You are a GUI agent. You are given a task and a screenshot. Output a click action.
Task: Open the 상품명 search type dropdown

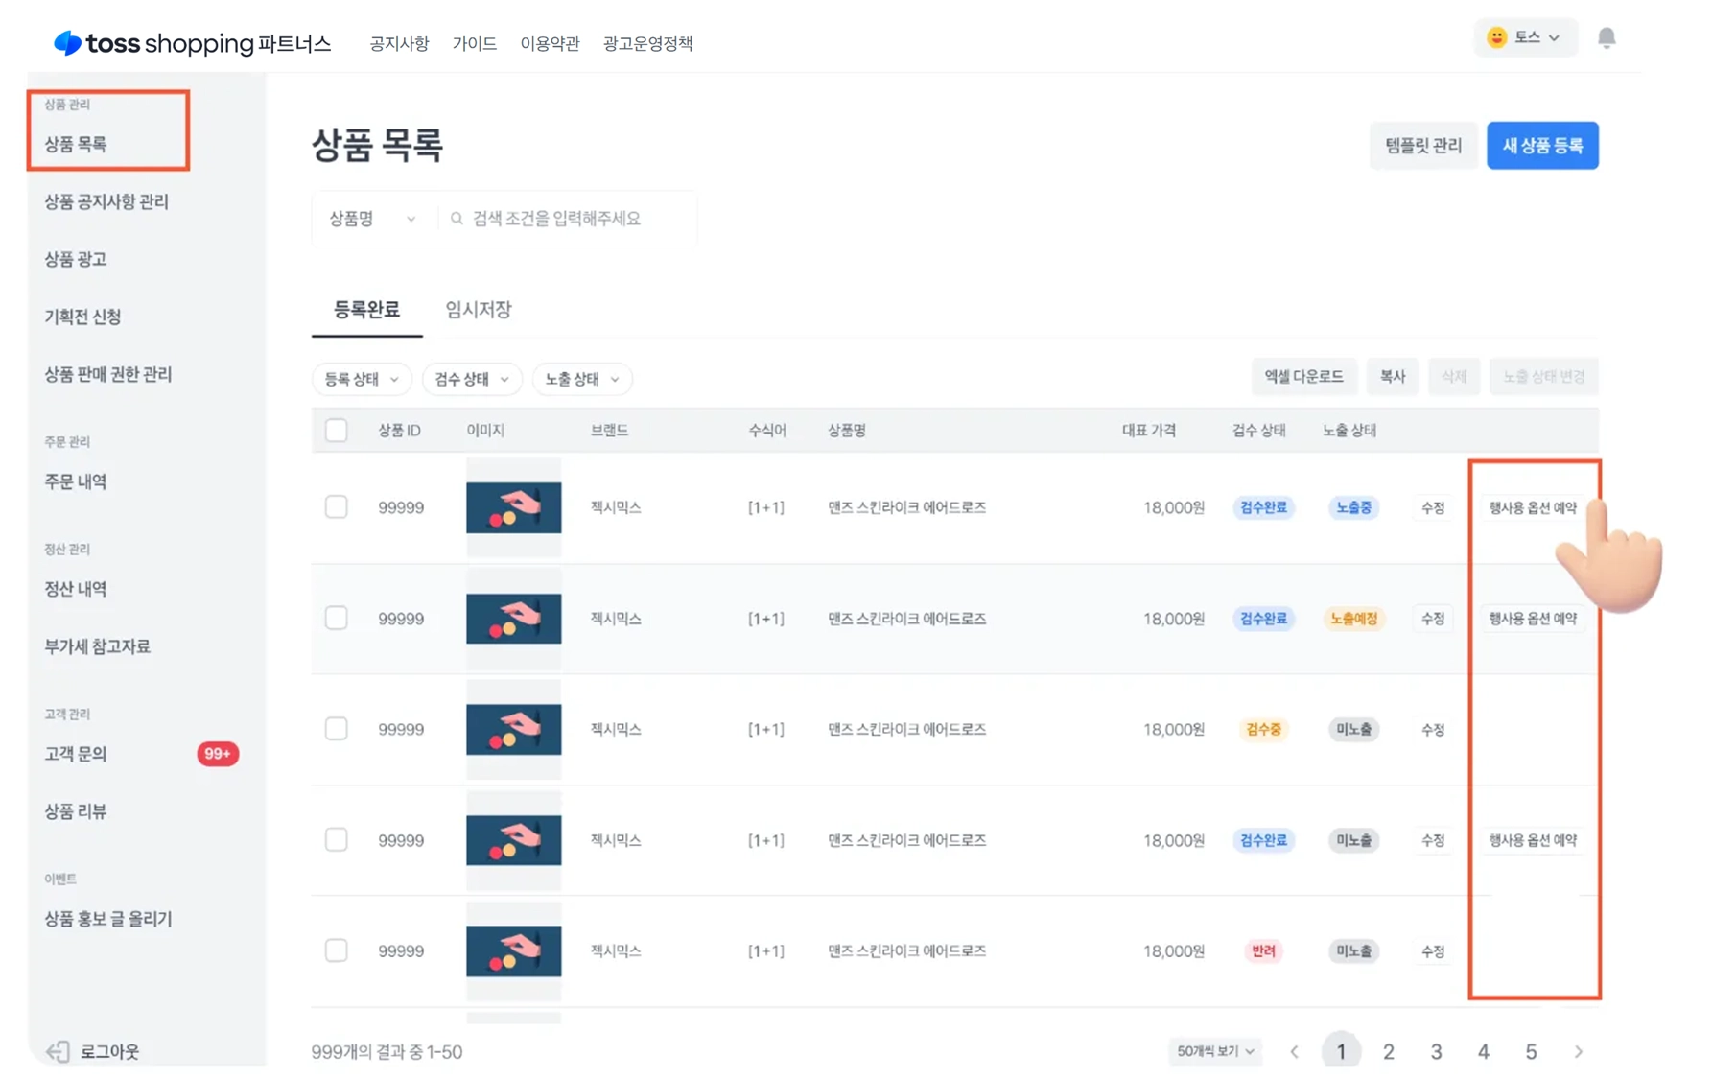click(x=372, y=219)
